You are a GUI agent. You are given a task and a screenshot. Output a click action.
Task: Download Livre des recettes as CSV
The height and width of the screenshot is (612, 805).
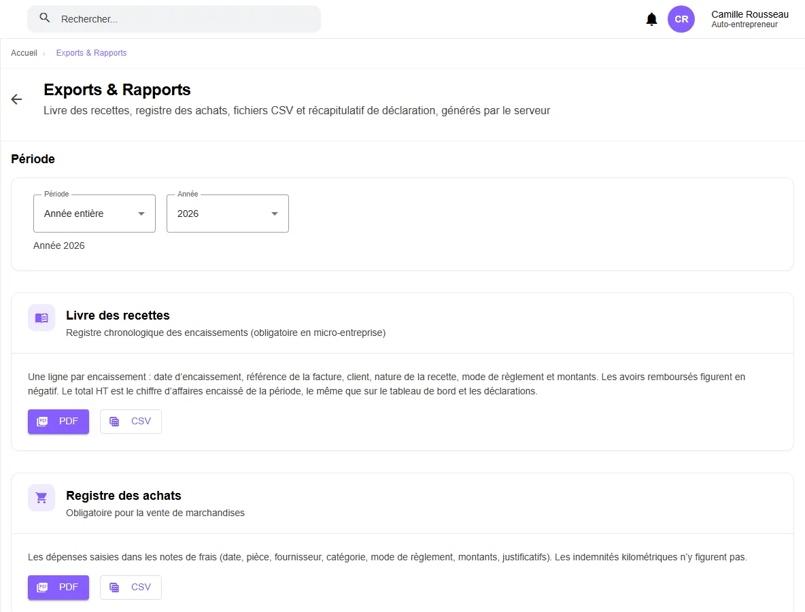(x=131, y=422)
